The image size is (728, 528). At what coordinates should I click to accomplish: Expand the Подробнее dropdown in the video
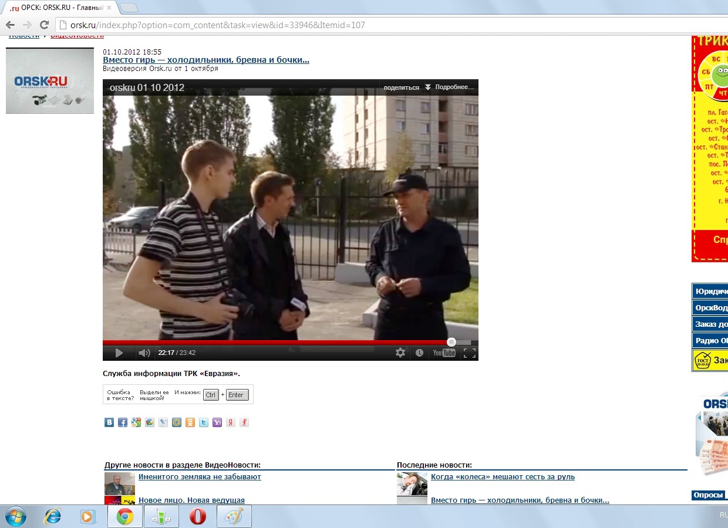(450, 87)
